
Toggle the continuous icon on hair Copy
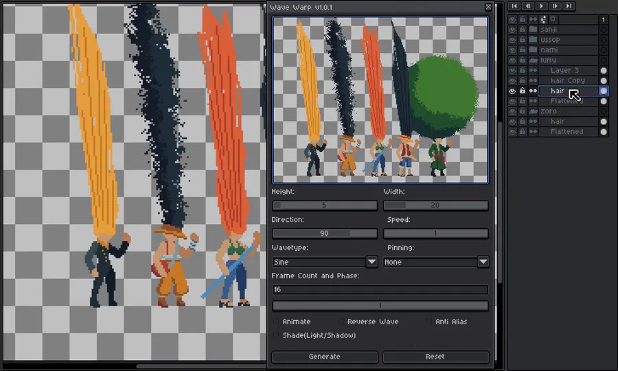533,81
